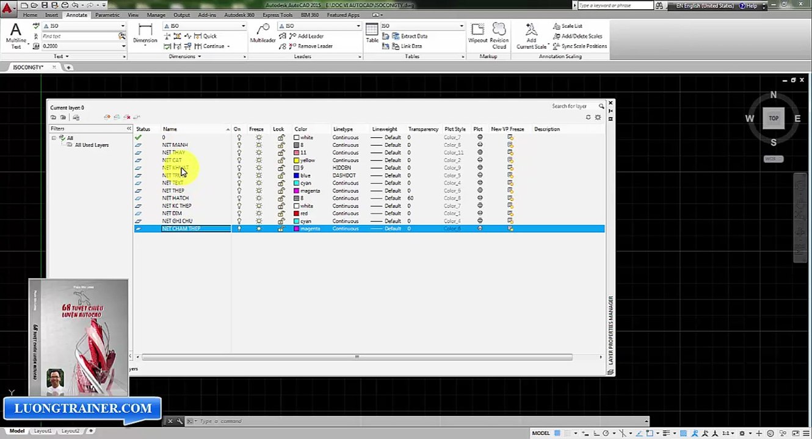Open the status bar customization menu
812x439 pixels.
point(805,433)
